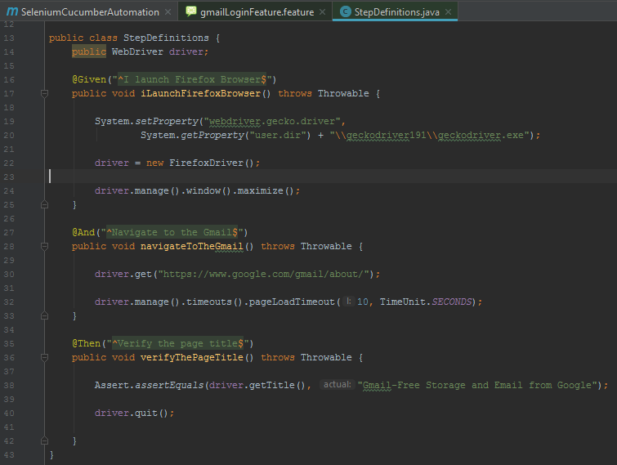Screen dimensions: 617x465
Task: Click TimeUnit.SECONDS constant
Action: click(x=426, y=302)
